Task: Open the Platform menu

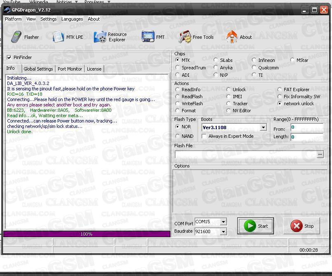Action: (13, 19)
